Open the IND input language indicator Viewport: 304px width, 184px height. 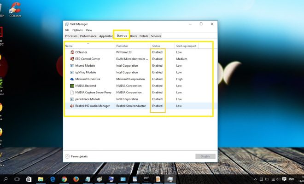coord(292,179)
